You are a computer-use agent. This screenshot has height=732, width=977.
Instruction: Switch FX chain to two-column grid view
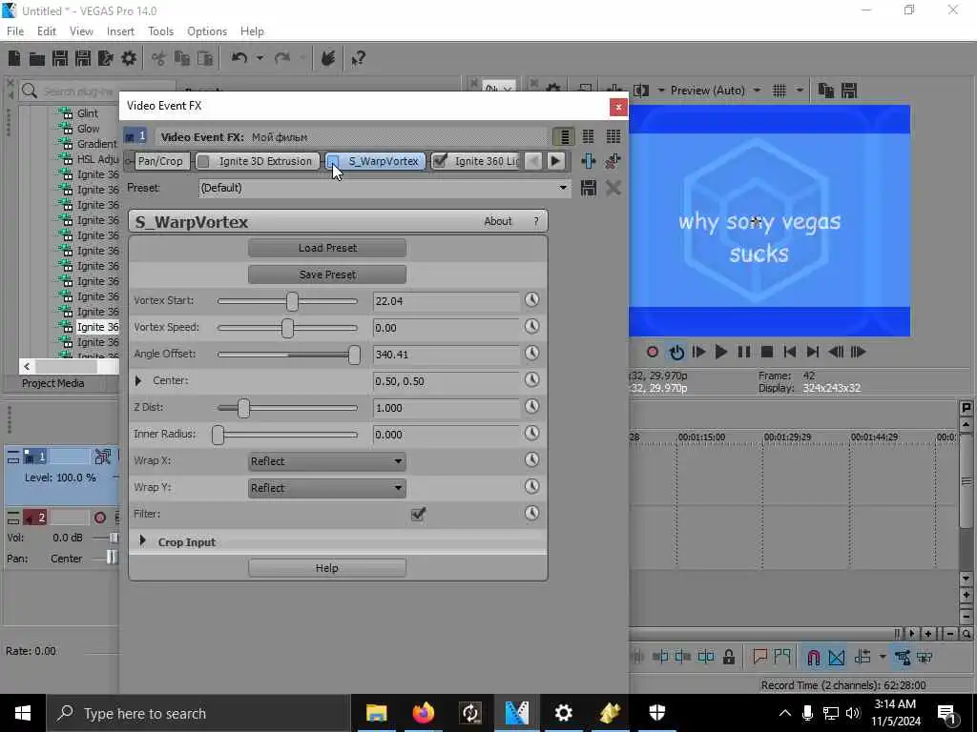pos(588,137)
